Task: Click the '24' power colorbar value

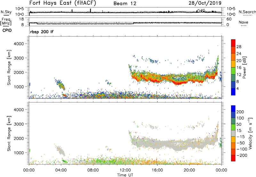Action: tap(239, 54)
